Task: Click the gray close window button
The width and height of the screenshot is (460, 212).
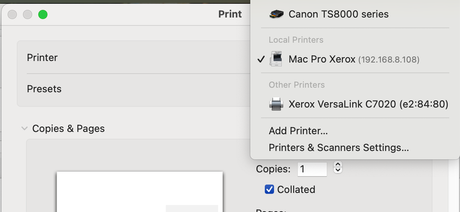Action: [x=12, y=14]
